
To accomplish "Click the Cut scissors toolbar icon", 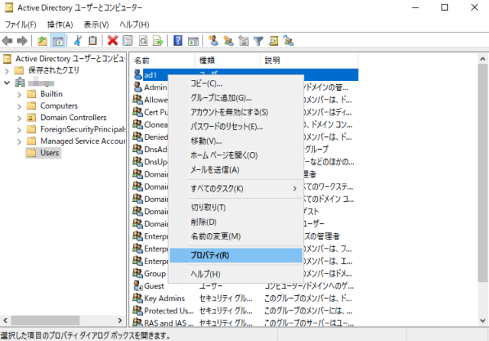I will 78,41.
